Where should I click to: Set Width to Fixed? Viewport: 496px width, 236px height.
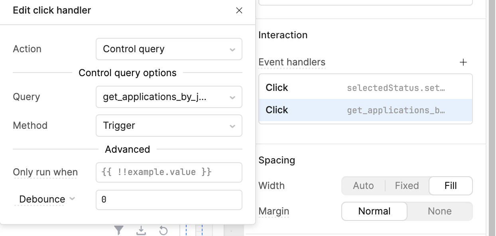pos(407,186)
